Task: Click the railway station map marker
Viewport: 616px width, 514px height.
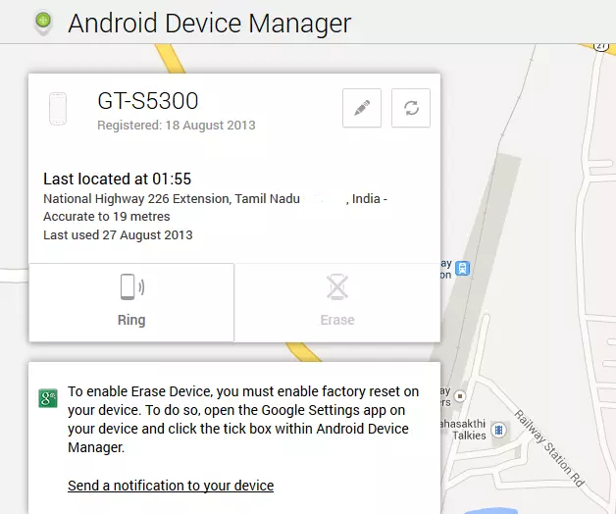Action: coord(462,269)
